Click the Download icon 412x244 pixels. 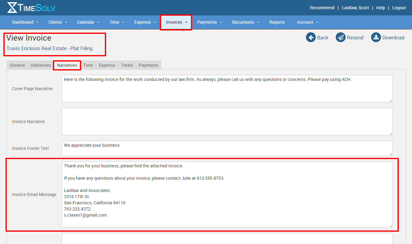pos(376,38)
